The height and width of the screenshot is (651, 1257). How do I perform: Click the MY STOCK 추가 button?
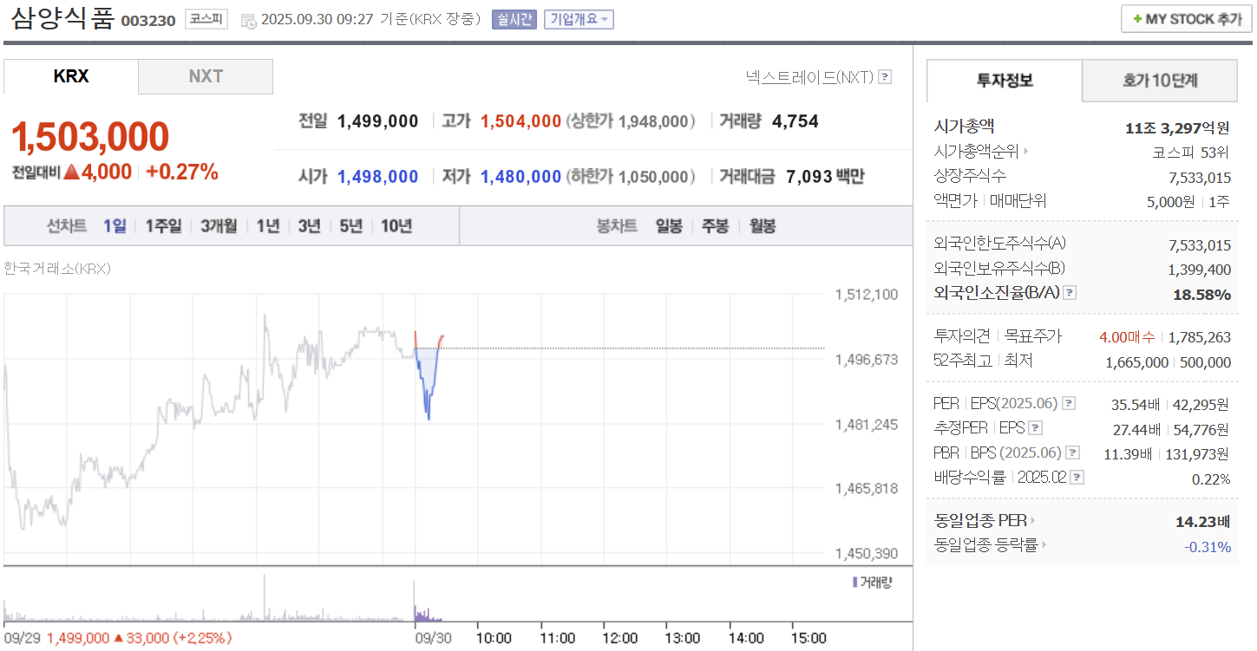point(1186,17)
